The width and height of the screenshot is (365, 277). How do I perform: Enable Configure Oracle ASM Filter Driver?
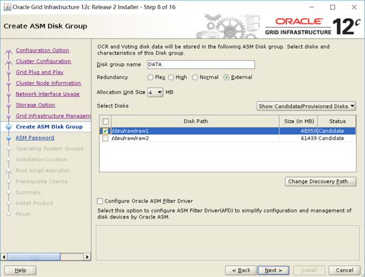(x=100, y=201)
